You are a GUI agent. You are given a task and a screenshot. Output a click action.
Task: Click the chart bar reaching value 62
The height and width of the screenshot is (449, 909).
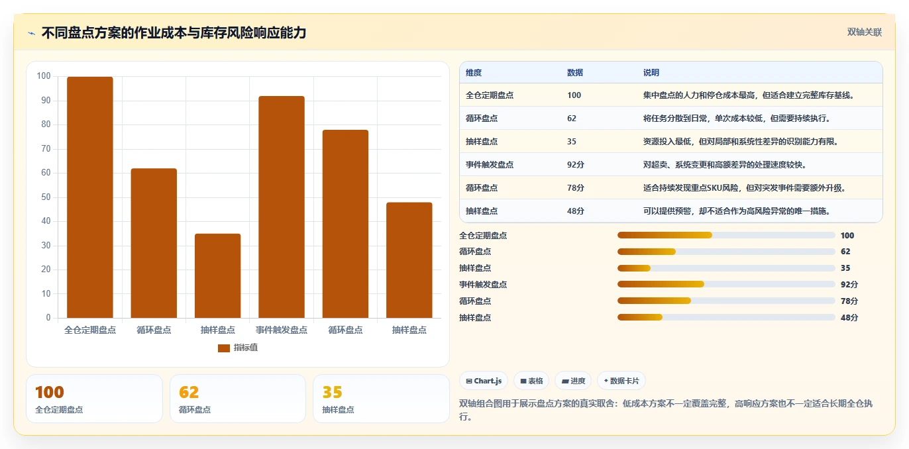tap(154, 243)
